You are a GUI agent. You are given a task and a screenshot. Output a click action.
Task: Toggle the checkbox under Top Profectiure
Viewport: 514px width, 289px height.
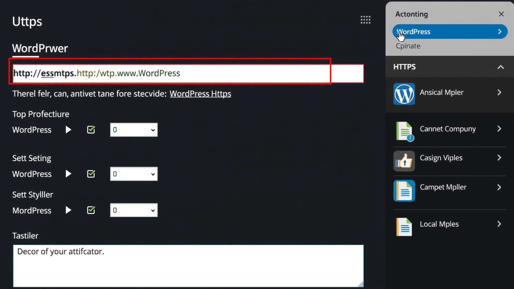[x=91, y=130]
